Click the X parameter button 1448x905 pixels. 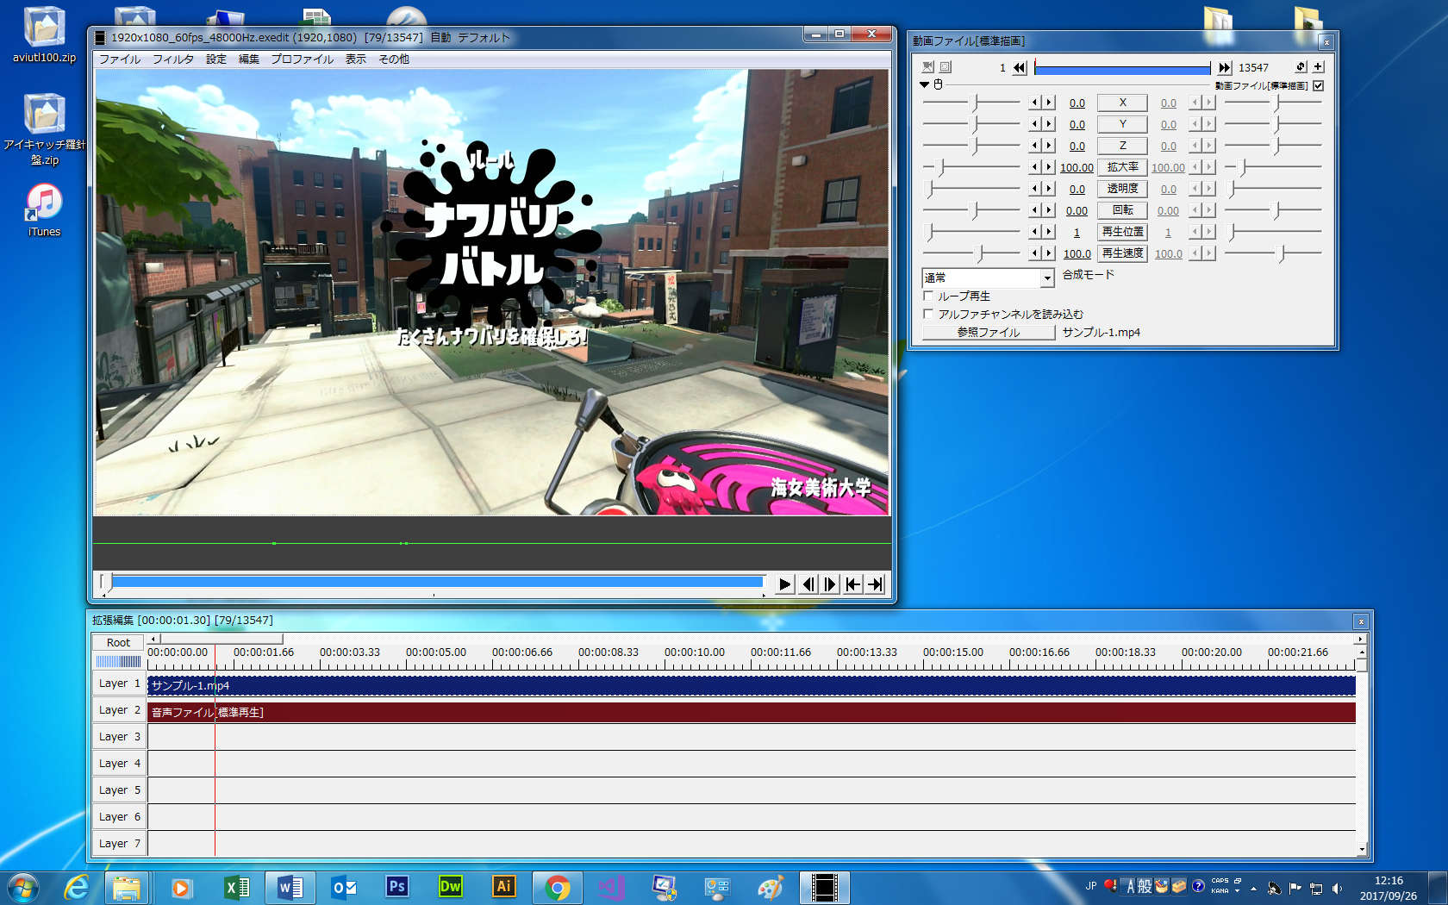[1122, 103]
